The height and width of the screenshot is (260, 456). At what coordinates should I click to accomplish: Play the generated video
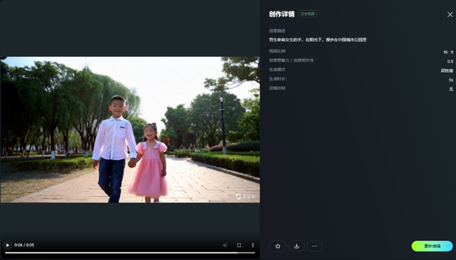(x=8, y=245)
